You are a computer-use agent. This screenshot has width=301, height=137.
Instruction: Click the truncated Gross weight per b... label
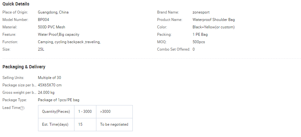tap(19, 93)
